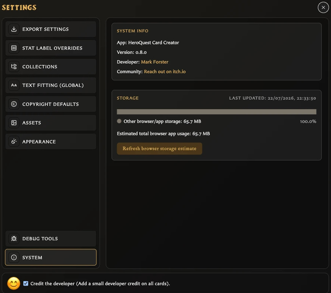Uncheck Credit the developer checkbox
This screenshot has height=293, width=331.
tap(26, 283)
